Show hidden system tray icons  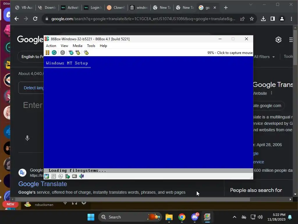(235, 217)
